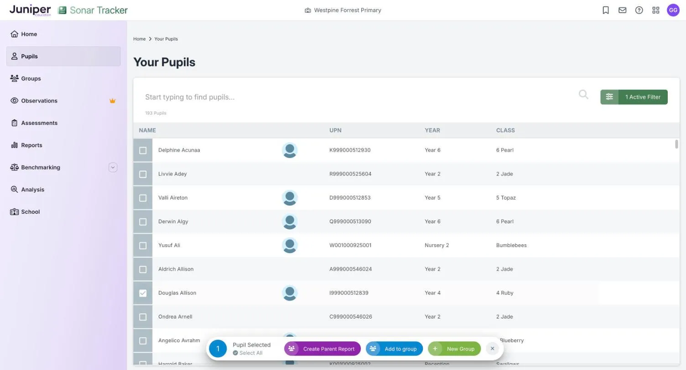Click Home in the breadcrumb
This screenshot has height=370, width=686.
pos(140,39)
